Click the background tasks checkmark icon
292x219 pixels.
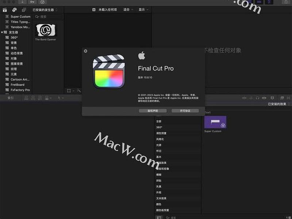[42, 2]
